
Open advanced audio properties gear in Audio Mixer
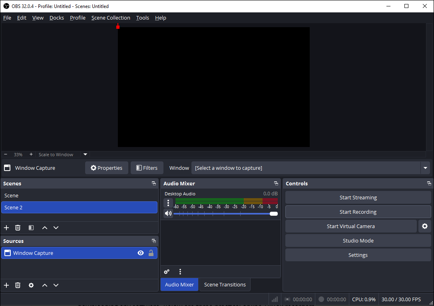click(166, 272)
